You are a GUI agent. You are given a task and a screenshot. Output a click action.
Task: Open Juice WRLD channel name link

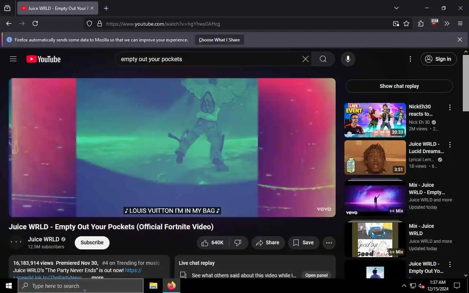pos(44,239)
